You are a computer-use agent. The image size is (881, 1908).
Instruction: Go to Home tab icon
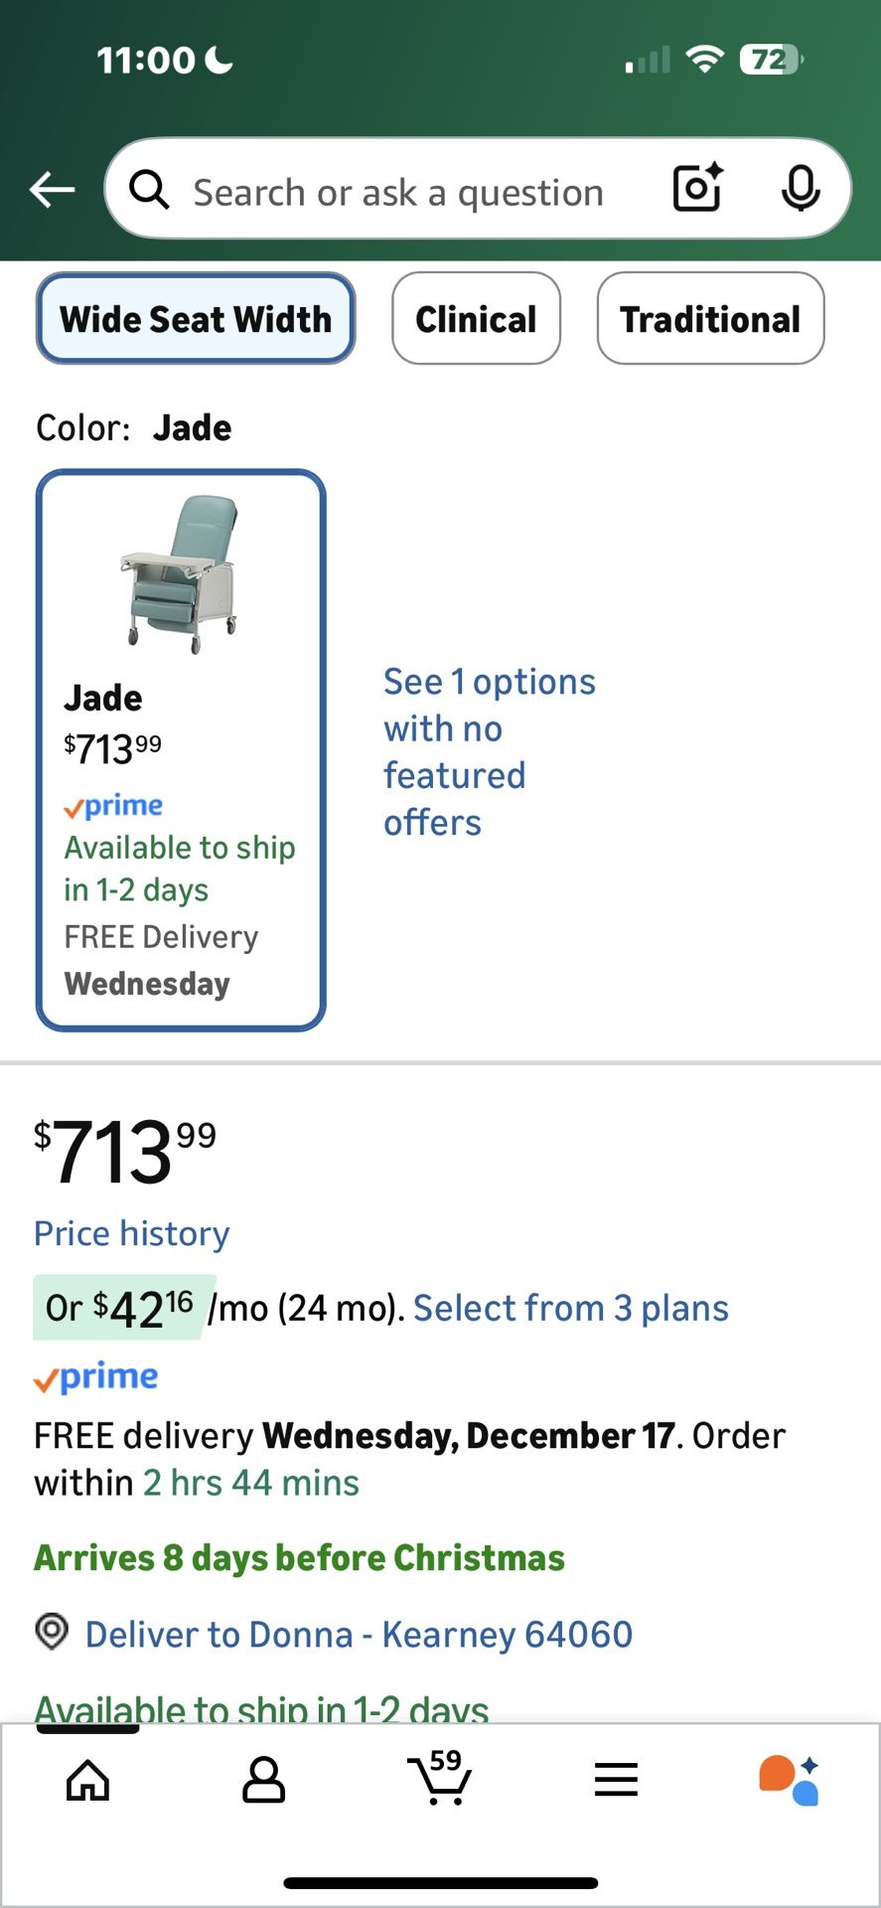tap(87, 1780)
